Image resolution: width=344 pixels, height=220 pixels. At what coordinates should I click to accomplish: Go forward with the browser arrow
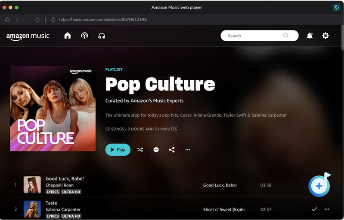click(x=28, y=20)
